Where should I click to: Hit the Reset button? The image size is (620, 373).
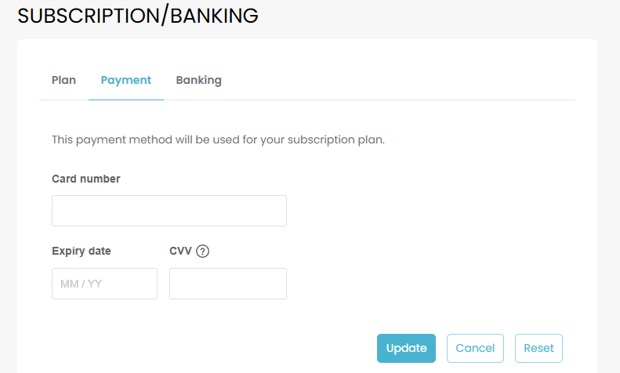point(538,348)
